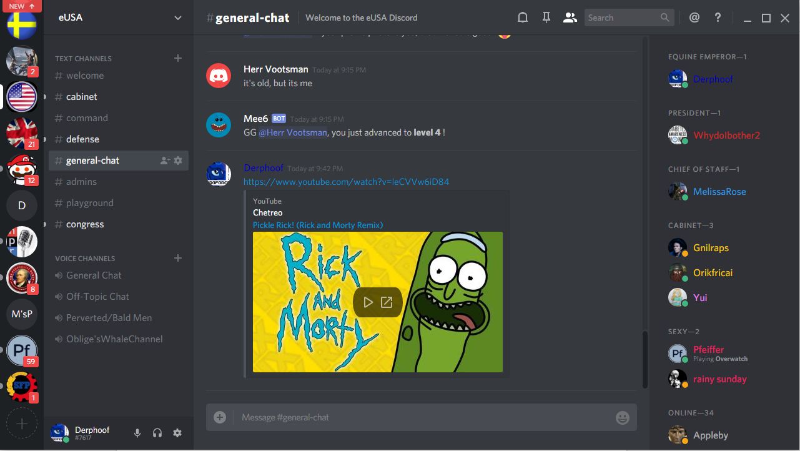The image size is (800, 451).
Task: Click Mee6 bot avatar
Action: coord(219,125)
